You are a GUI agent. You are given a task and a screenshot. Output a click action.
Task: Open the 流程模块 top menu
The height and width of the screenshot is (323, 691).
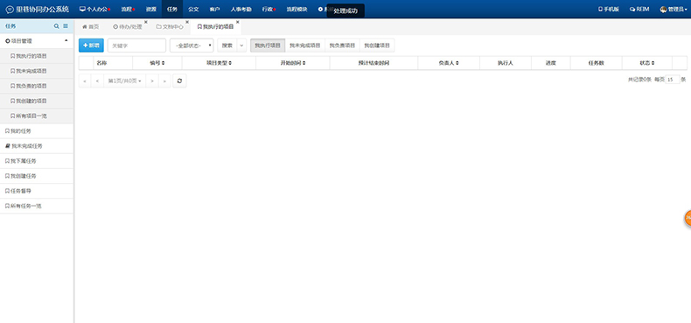pos(297,10)
